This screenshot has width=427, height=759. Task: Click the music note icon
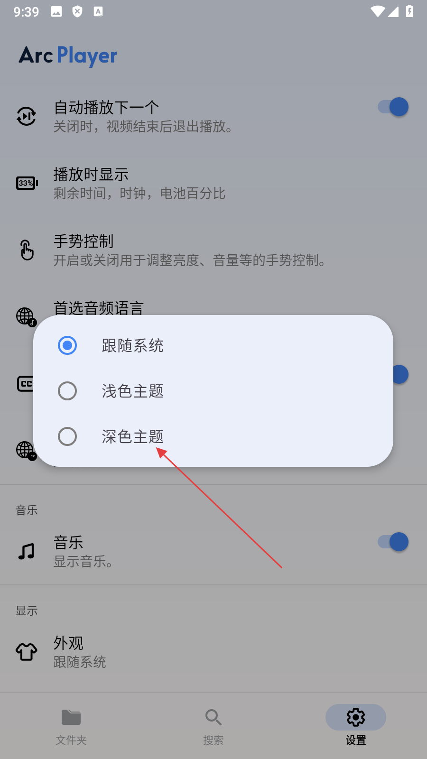pyautogui.click(x=27, y=551)
